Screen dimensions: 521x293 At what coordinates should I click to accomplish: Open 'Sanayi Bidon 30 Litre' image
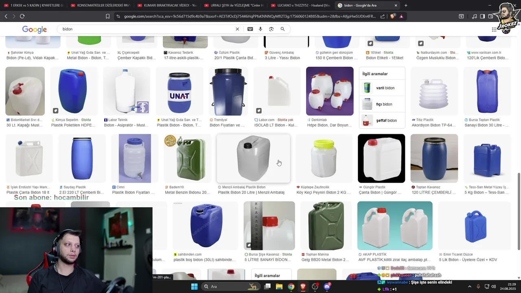point(487,91)
